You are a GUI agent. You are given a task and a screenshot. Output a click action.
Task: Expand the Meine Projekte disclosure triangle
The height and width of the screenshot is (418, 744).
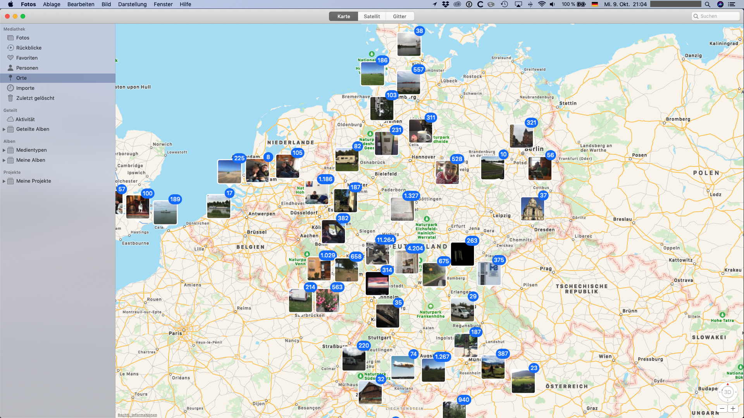(x=4, y=181)
